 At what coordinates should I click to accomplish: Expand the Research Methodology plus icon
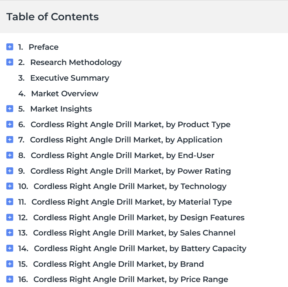[10, 63]
